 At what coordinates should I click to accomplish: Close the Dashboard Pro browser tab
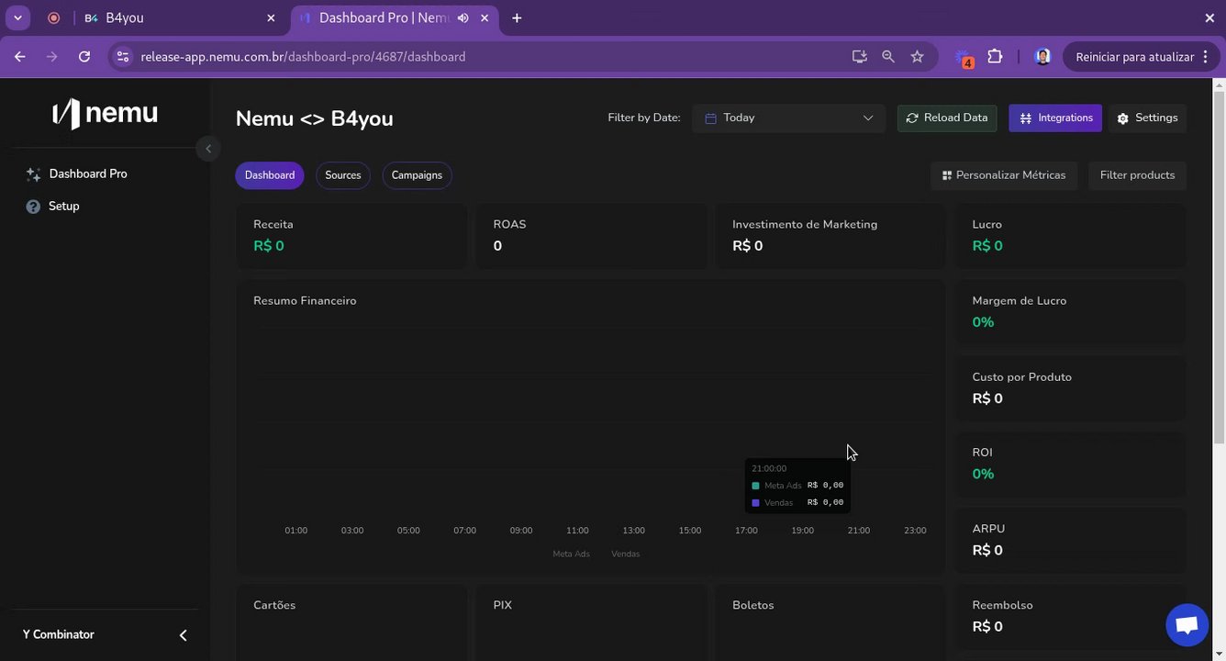tap(485, 17)
